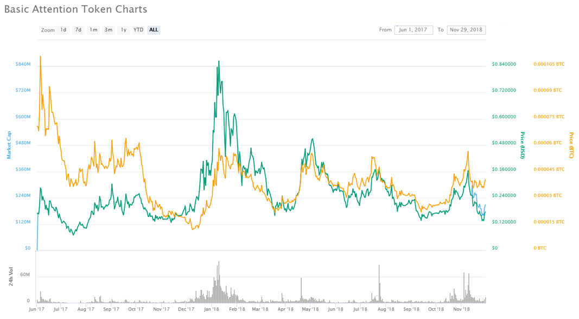
Task: Edit the From date field Jun 1, 2017
Action: tap(413, 30)
